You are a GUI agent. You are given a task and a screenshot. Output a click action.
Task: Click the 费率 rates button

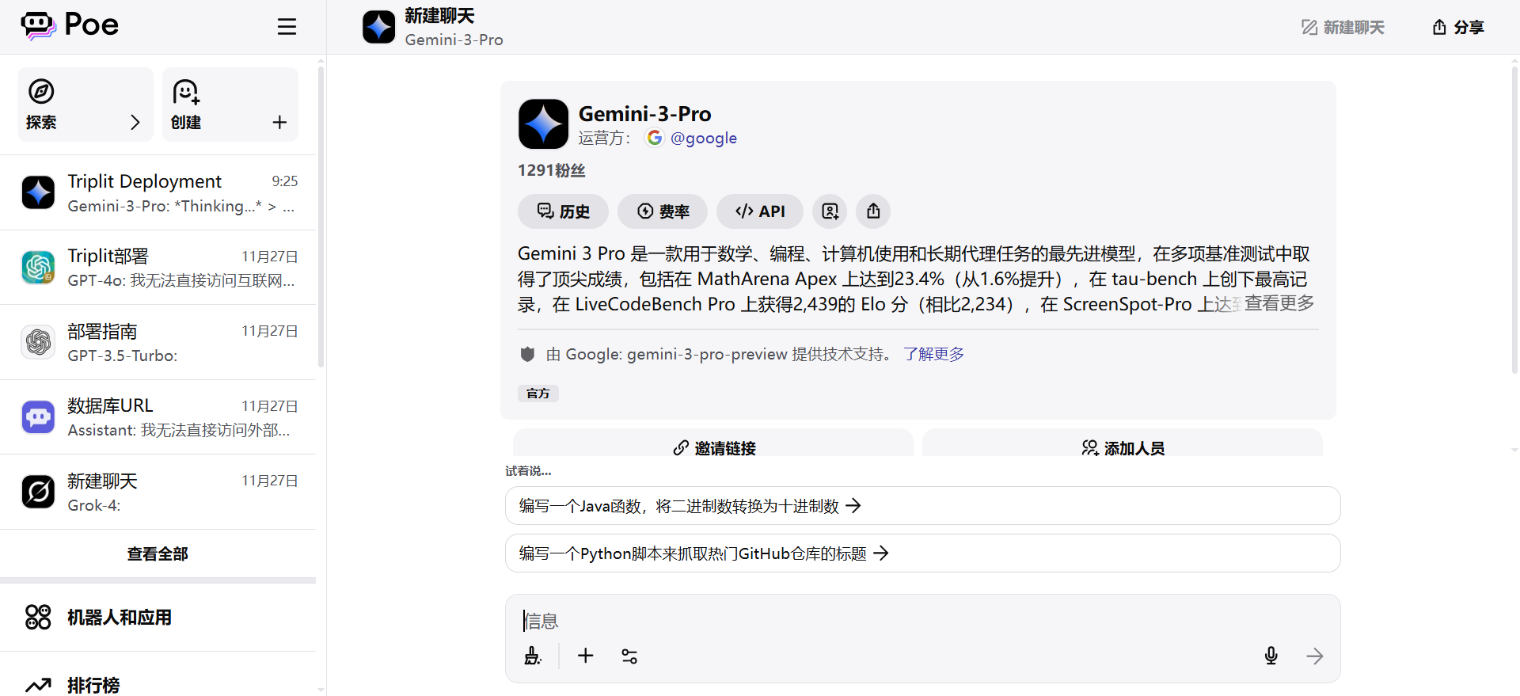tap(663, 211)
